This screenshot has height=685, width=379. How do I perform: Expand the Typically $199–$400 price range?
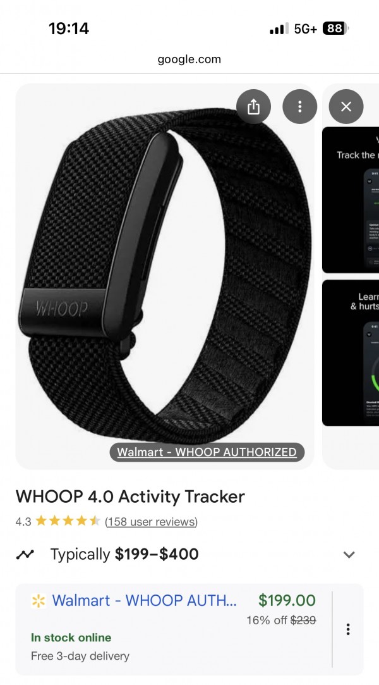click(349, 554)
